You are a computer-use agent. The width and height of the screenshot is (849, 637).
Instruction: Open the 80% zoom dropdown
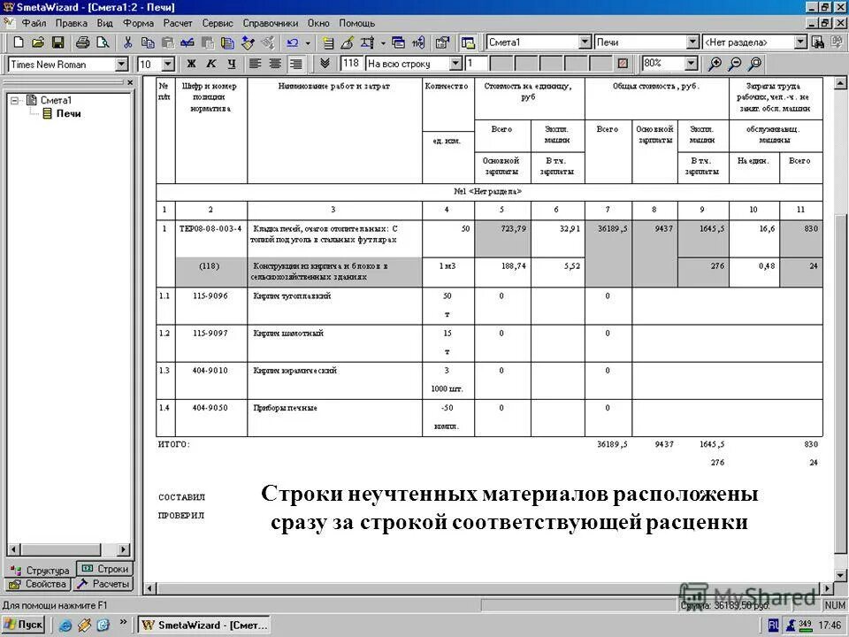[691, 64]
